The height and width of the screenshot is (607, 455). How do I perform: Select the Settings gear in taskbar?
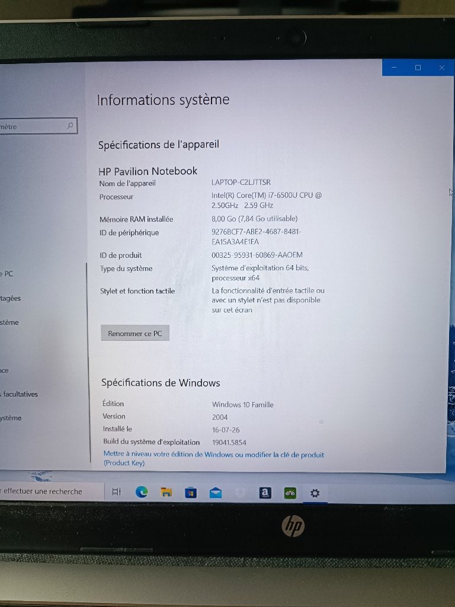pos(315,493)
